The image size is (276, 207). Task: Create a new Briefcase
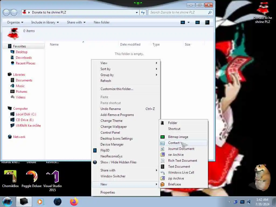[183, 184]
